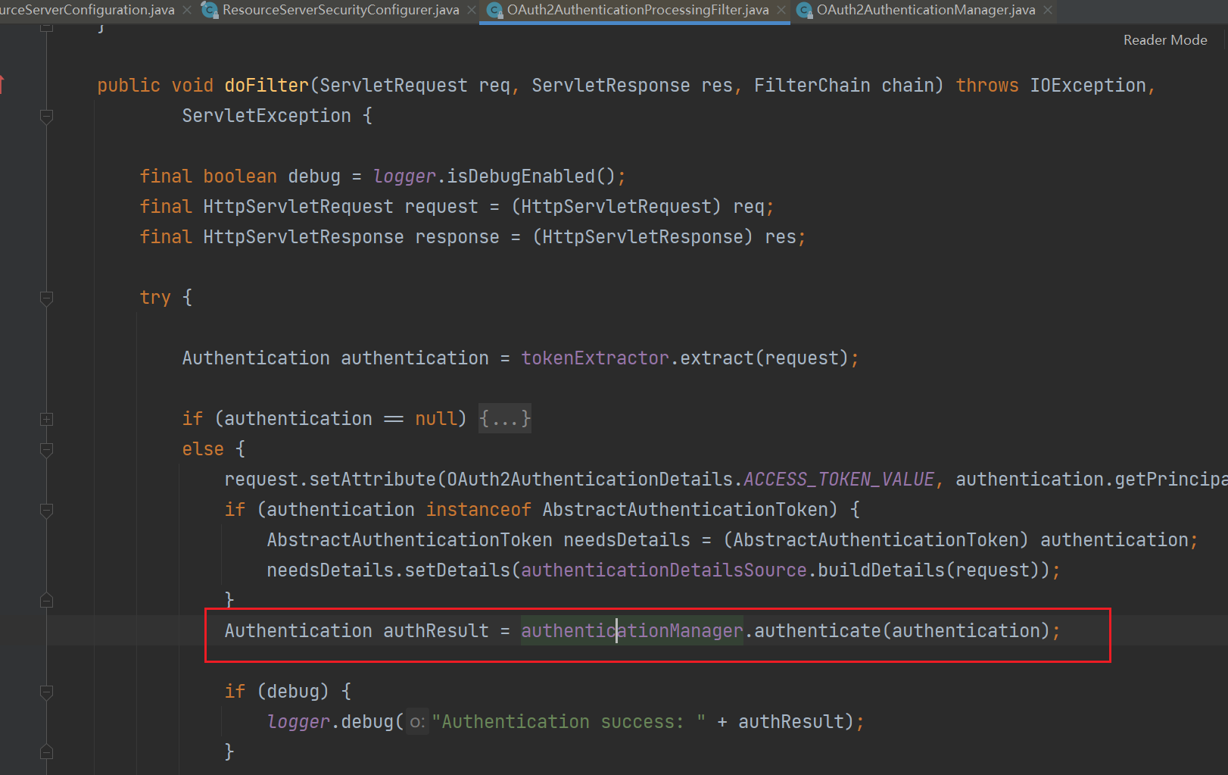Click the OAuth2AuthenticationProcessingFilter.java class icon
1228x775 pixels.
click(x=494, y=10)
